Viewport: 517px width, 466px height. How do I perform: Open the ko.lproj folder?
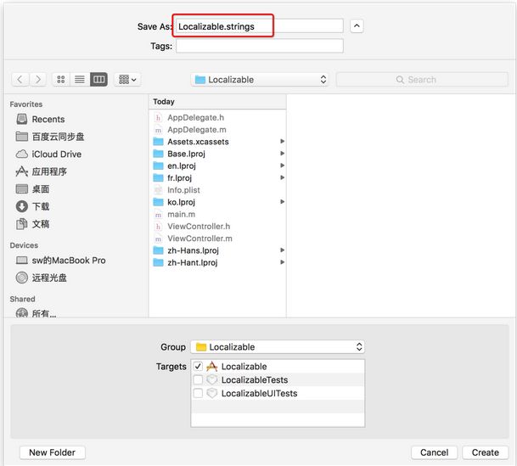(x=181, y=202)
